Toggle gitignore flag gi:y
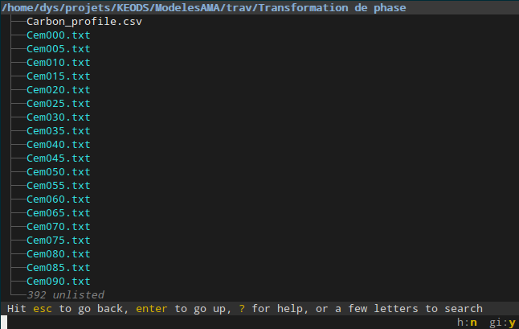 (502, 322)
